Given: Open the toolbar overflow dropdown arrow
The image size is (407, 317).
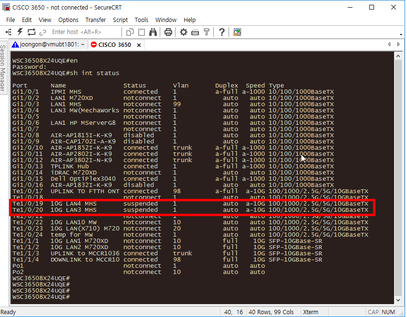Looking at the screenshot, I should tap(401, 34).
